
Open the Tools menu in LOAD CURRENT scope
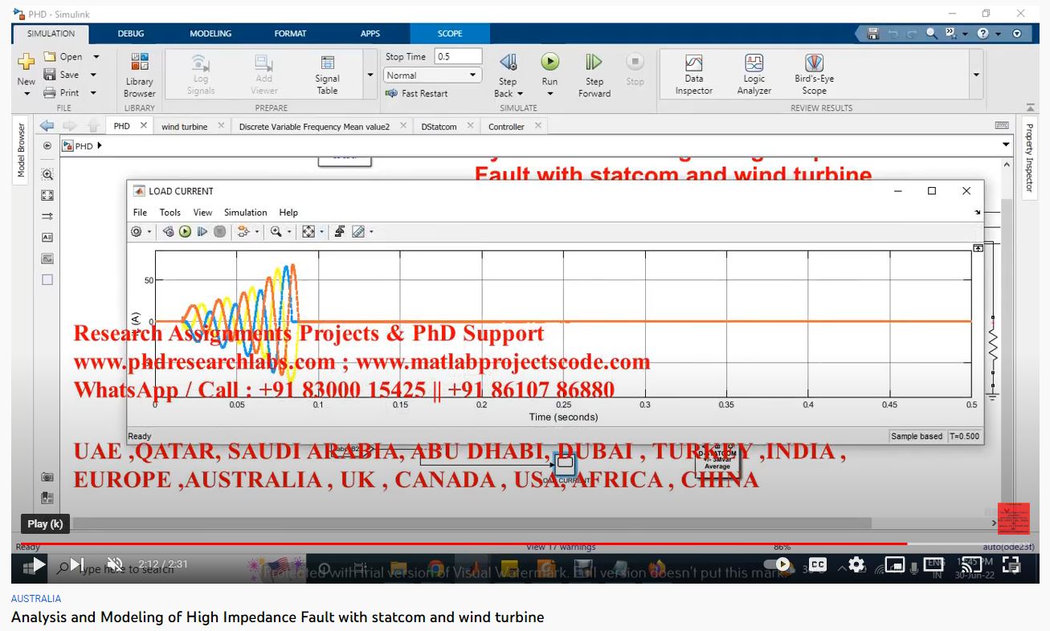[170, 213]
